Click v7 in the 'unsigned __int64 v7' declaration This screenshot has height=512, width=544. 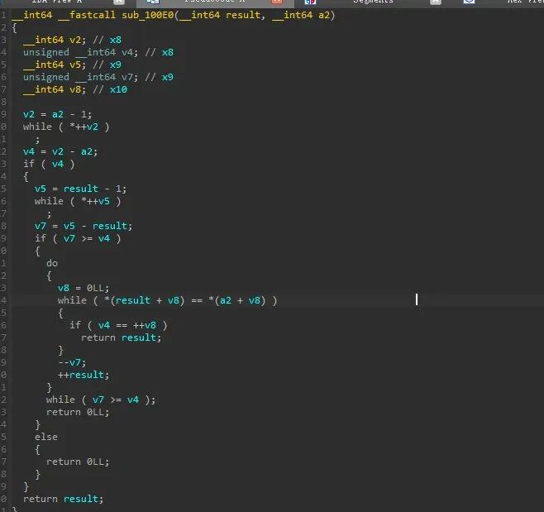point(127,77)
